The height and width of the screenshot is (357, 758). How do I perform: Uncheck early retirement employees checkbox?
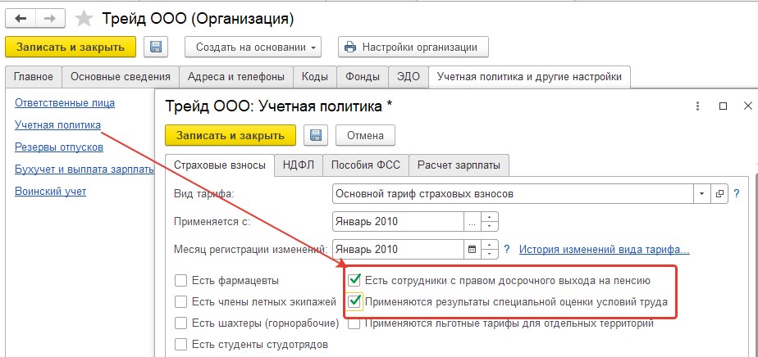tap(355, 280)
